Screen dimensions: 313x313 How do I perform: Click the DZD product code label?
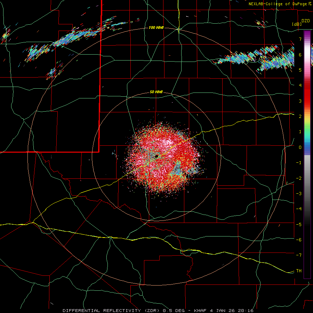tap(305, 21)
